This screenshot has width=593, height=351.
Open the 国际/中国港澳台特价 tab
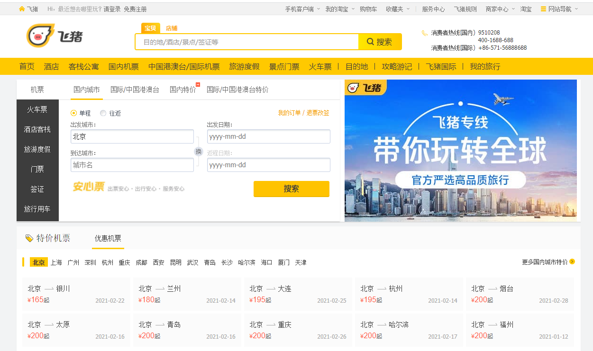tap(237, 90)
